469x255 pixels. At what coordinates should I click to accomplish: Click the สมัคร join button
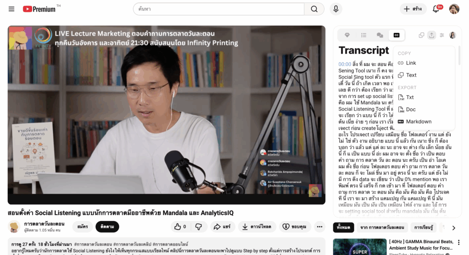click(82, 227)
